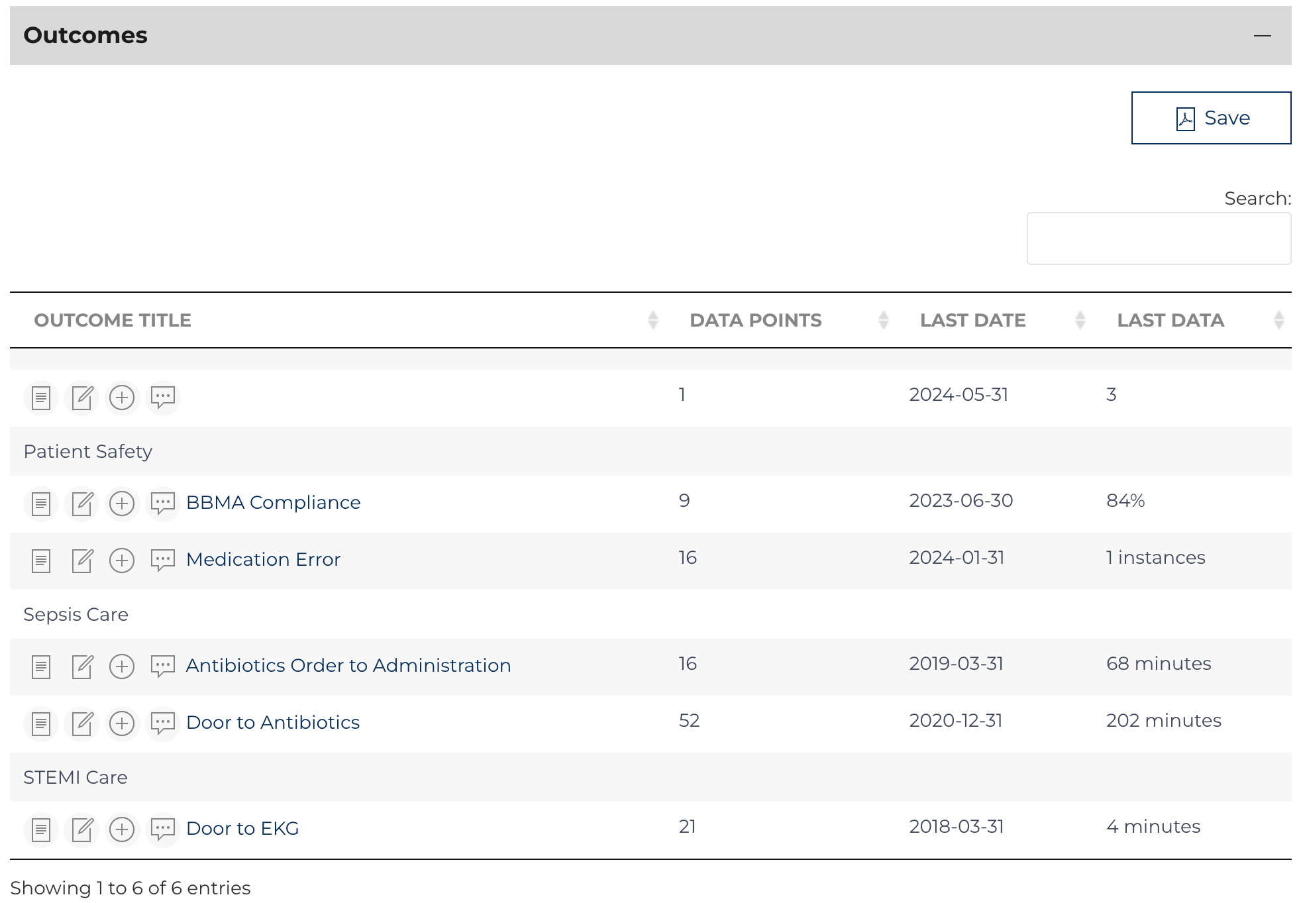Click edit pencil icon for Antibiotics Order row
This screenshot has width=1299, height=903.
coord(82,666)
